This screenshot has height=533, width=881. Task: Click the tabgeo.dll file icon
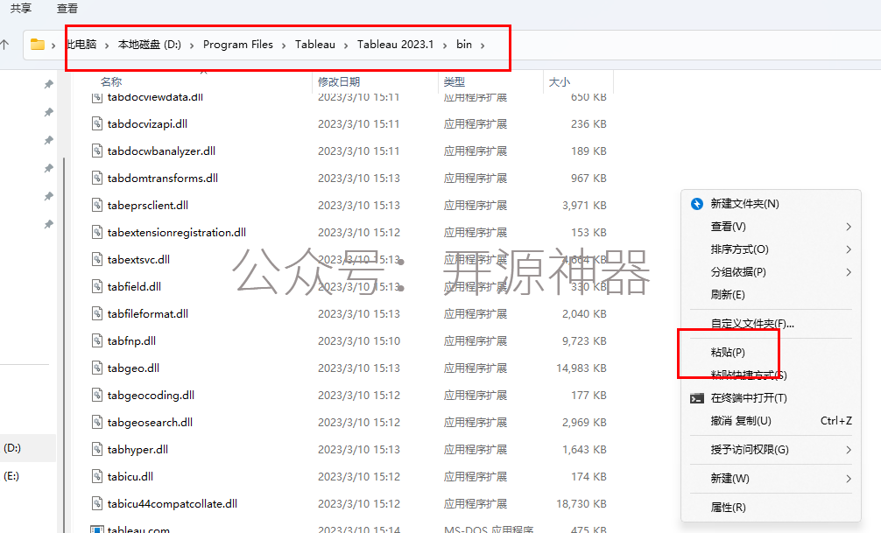point(97,368)
